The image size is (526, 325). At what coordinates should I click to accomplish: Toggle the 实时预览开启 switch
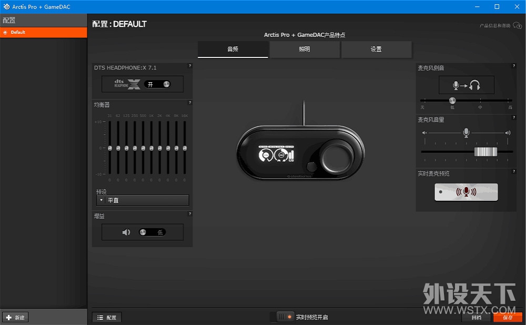click(x=285, y=317)
